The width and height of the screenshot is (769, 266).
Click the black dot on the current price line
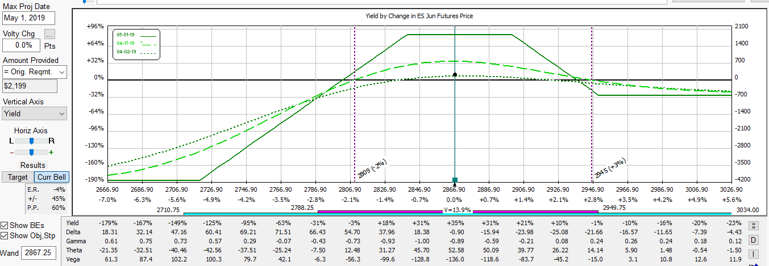coord(455,74)
